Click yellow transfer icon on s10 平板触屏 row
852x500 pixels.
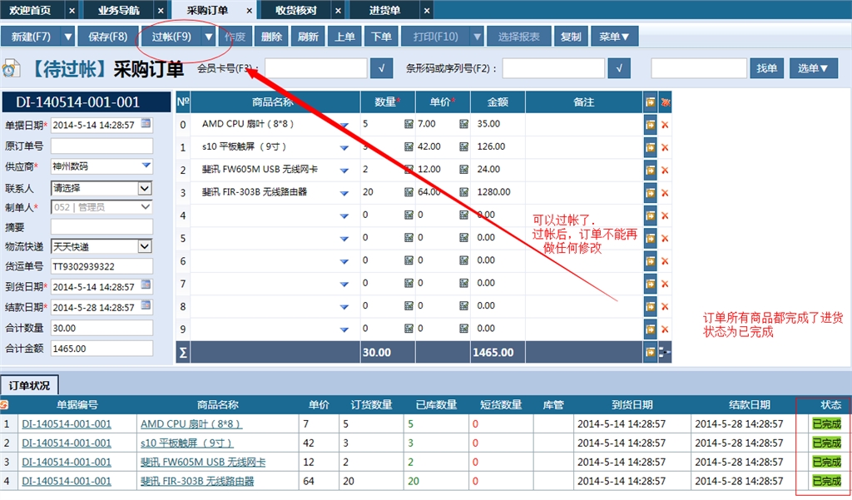tap(649, 146)
